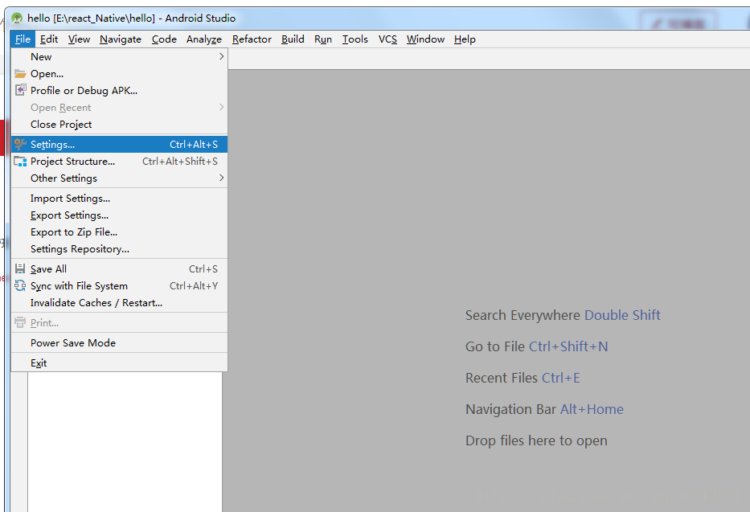750x512 pixels.
Task: Click the folder icon beside Open...
Action: point(20,74)
